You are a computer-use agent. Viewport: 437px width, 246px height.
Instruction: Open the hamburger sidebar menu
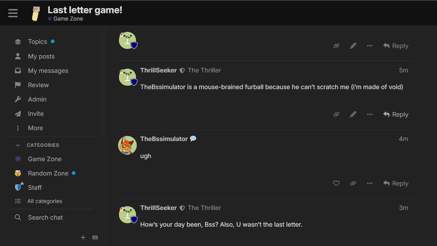[x=13, y=13]
